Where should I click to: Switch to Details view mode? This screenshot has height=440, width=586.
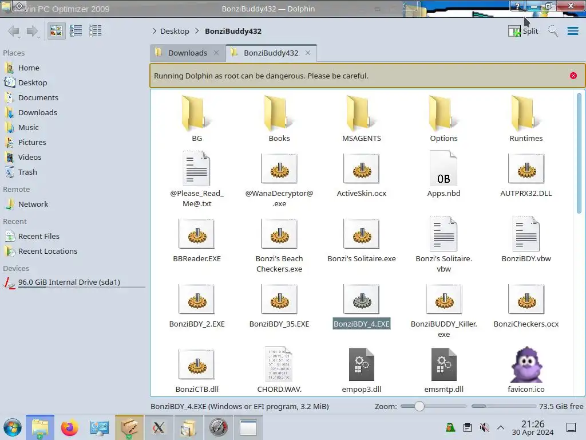[96, 31]
